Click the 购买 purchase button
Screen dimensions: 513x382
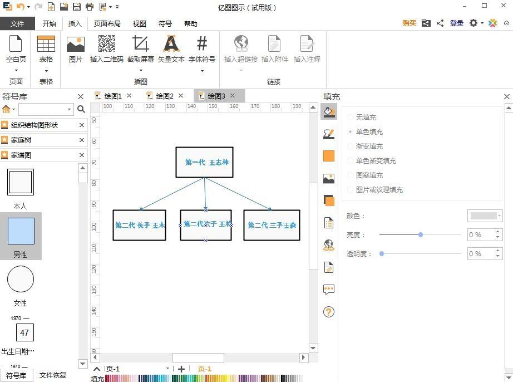click(409, 23)
